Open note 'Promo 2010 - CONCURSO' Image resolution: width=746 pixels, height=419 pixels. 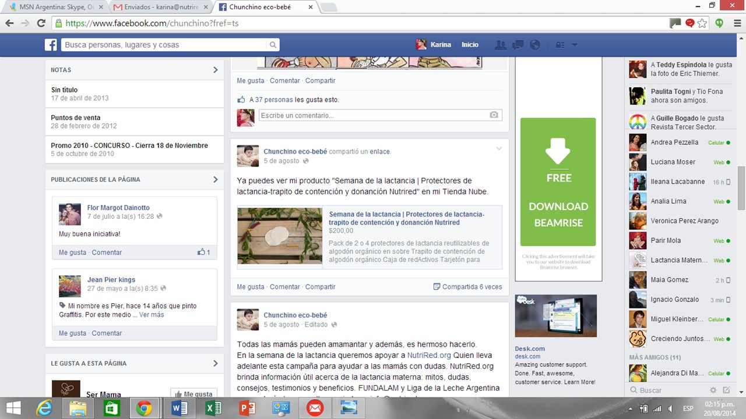[x=129, y=145]
